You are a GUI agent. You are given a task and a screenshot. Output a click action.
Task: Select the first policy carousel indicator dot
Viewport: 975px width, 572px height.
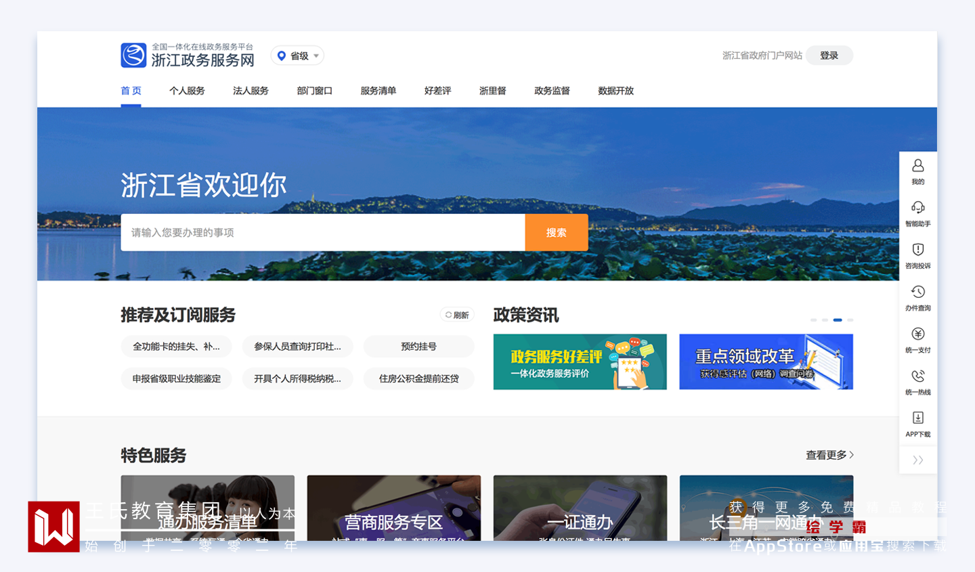814,320
